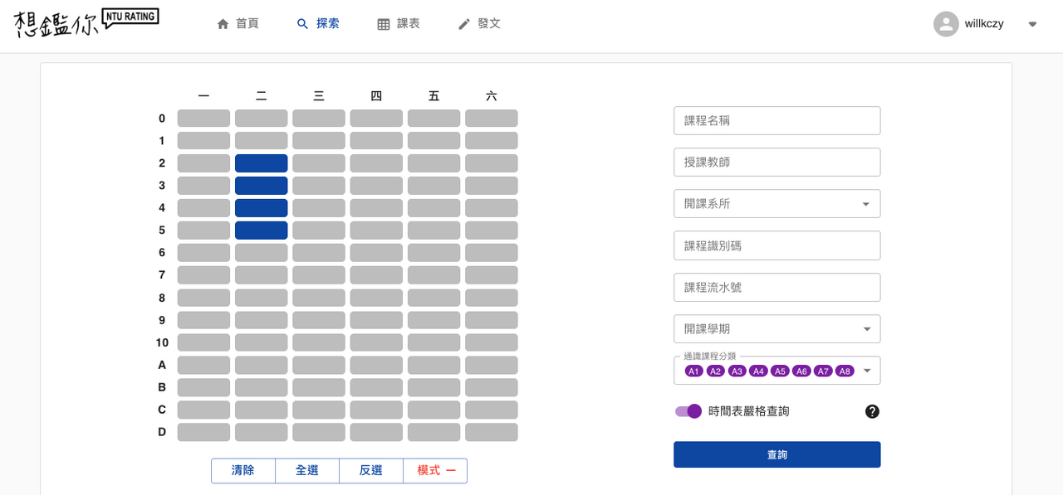Select Monday period 0 time slot
The image size is (1063, 495).
[x=203, y=119]
